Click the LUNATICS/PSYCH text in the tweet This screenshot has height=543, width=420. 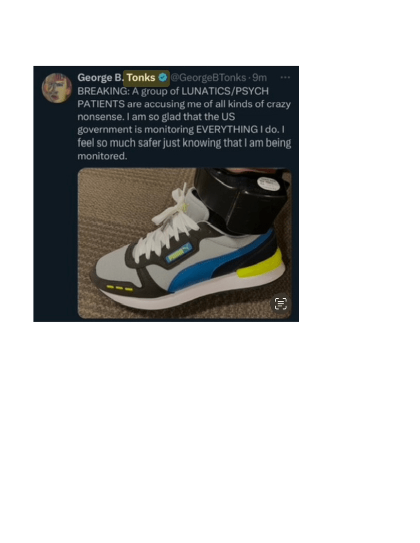(225, 91)
